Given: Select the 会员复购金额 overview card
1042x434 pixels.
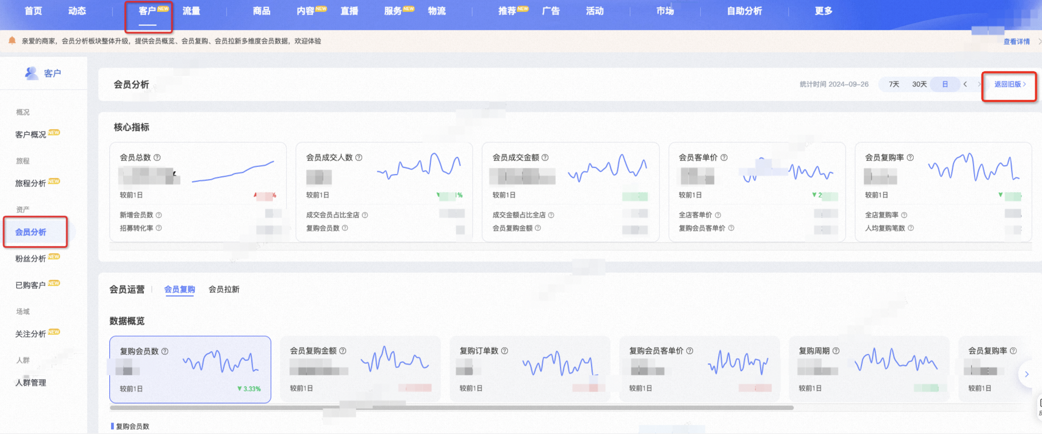Looking at the screenshot, I should (360, 369).
